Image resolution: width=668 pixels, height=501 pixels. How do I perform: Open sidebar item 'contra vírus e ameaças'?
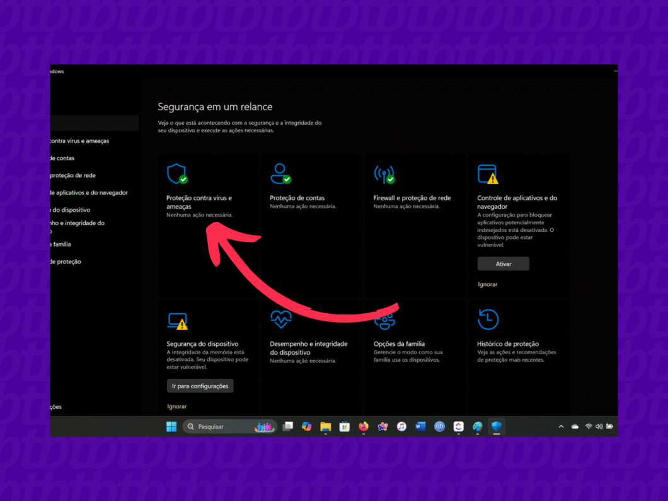pos(79,141)
